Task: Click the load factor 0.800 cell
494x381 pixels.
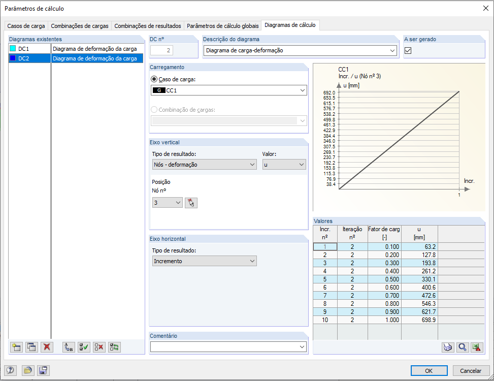Action: [384, 304]
